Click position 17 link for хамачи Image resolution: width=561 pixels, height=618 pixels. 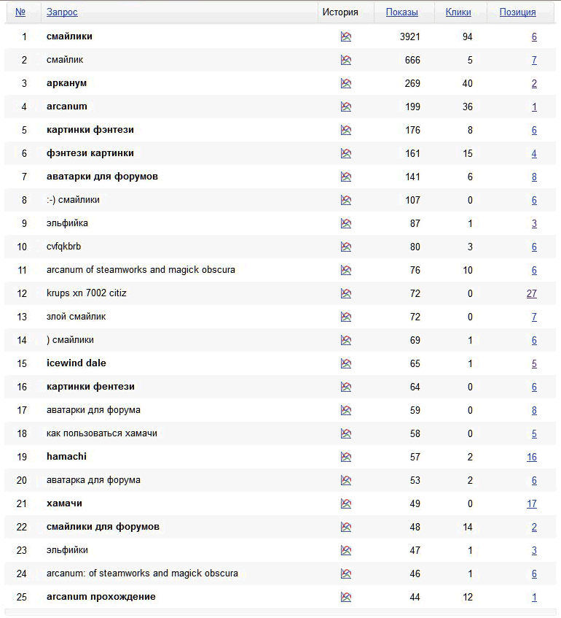click(531, 503)
